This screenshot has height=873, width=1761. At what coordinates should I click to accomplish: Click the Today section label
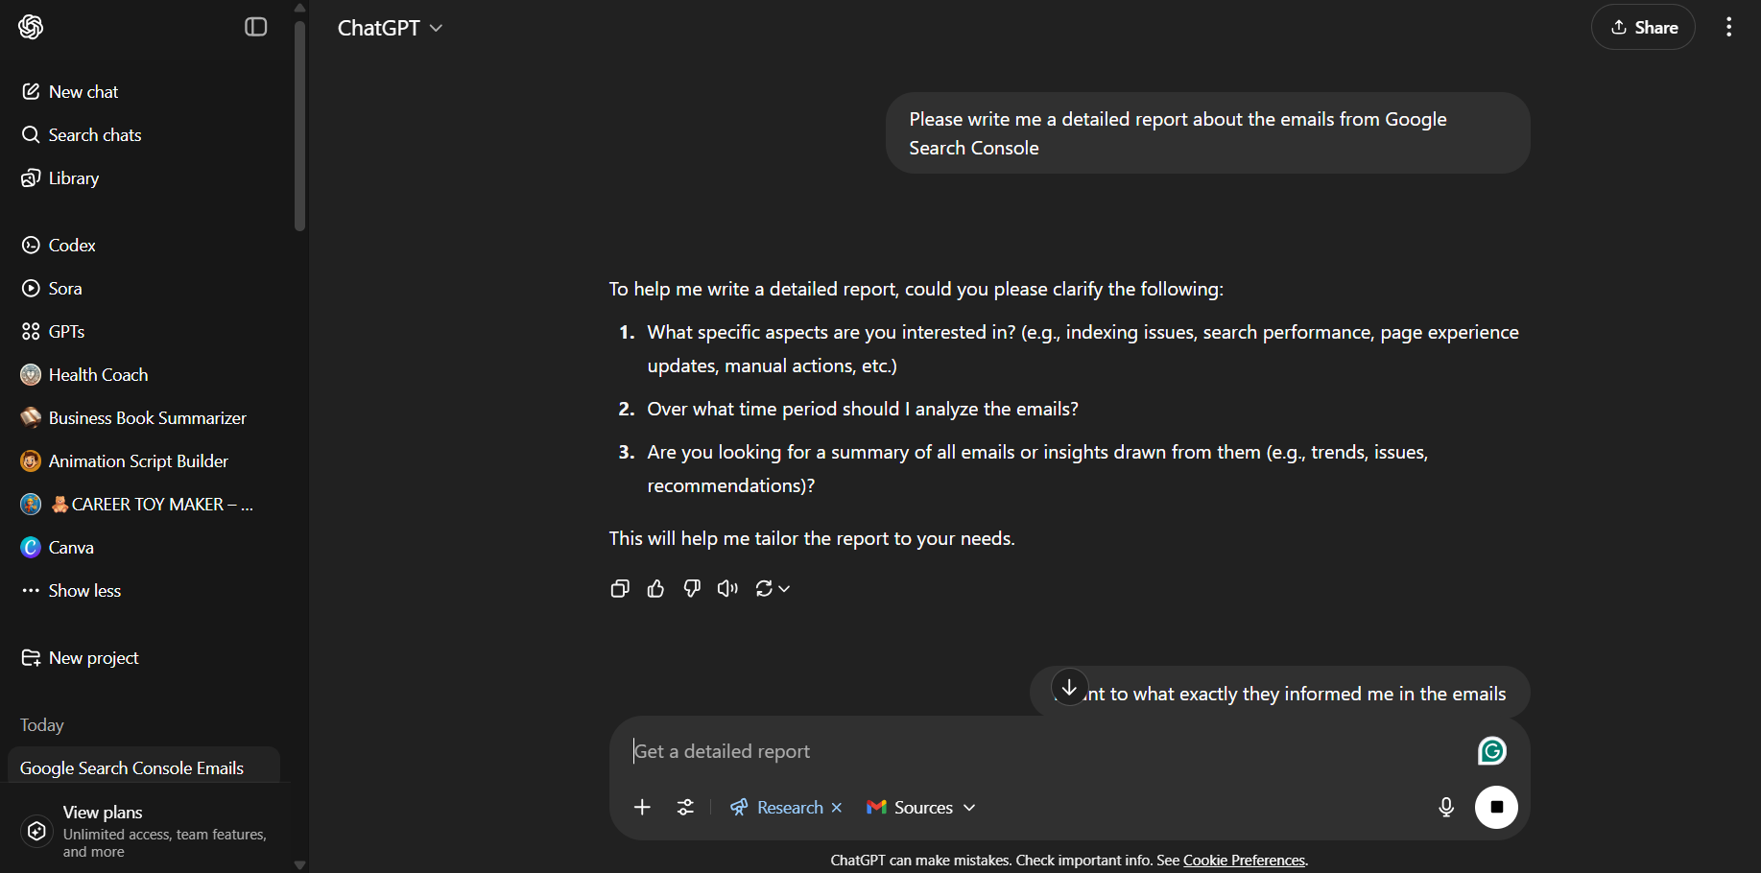pos(42,725)
